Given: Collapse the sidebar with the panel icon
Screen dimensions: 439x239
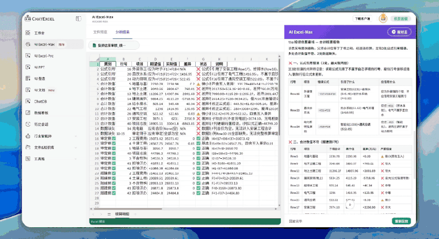Looking at the screenshot, I should coord(78,19).
